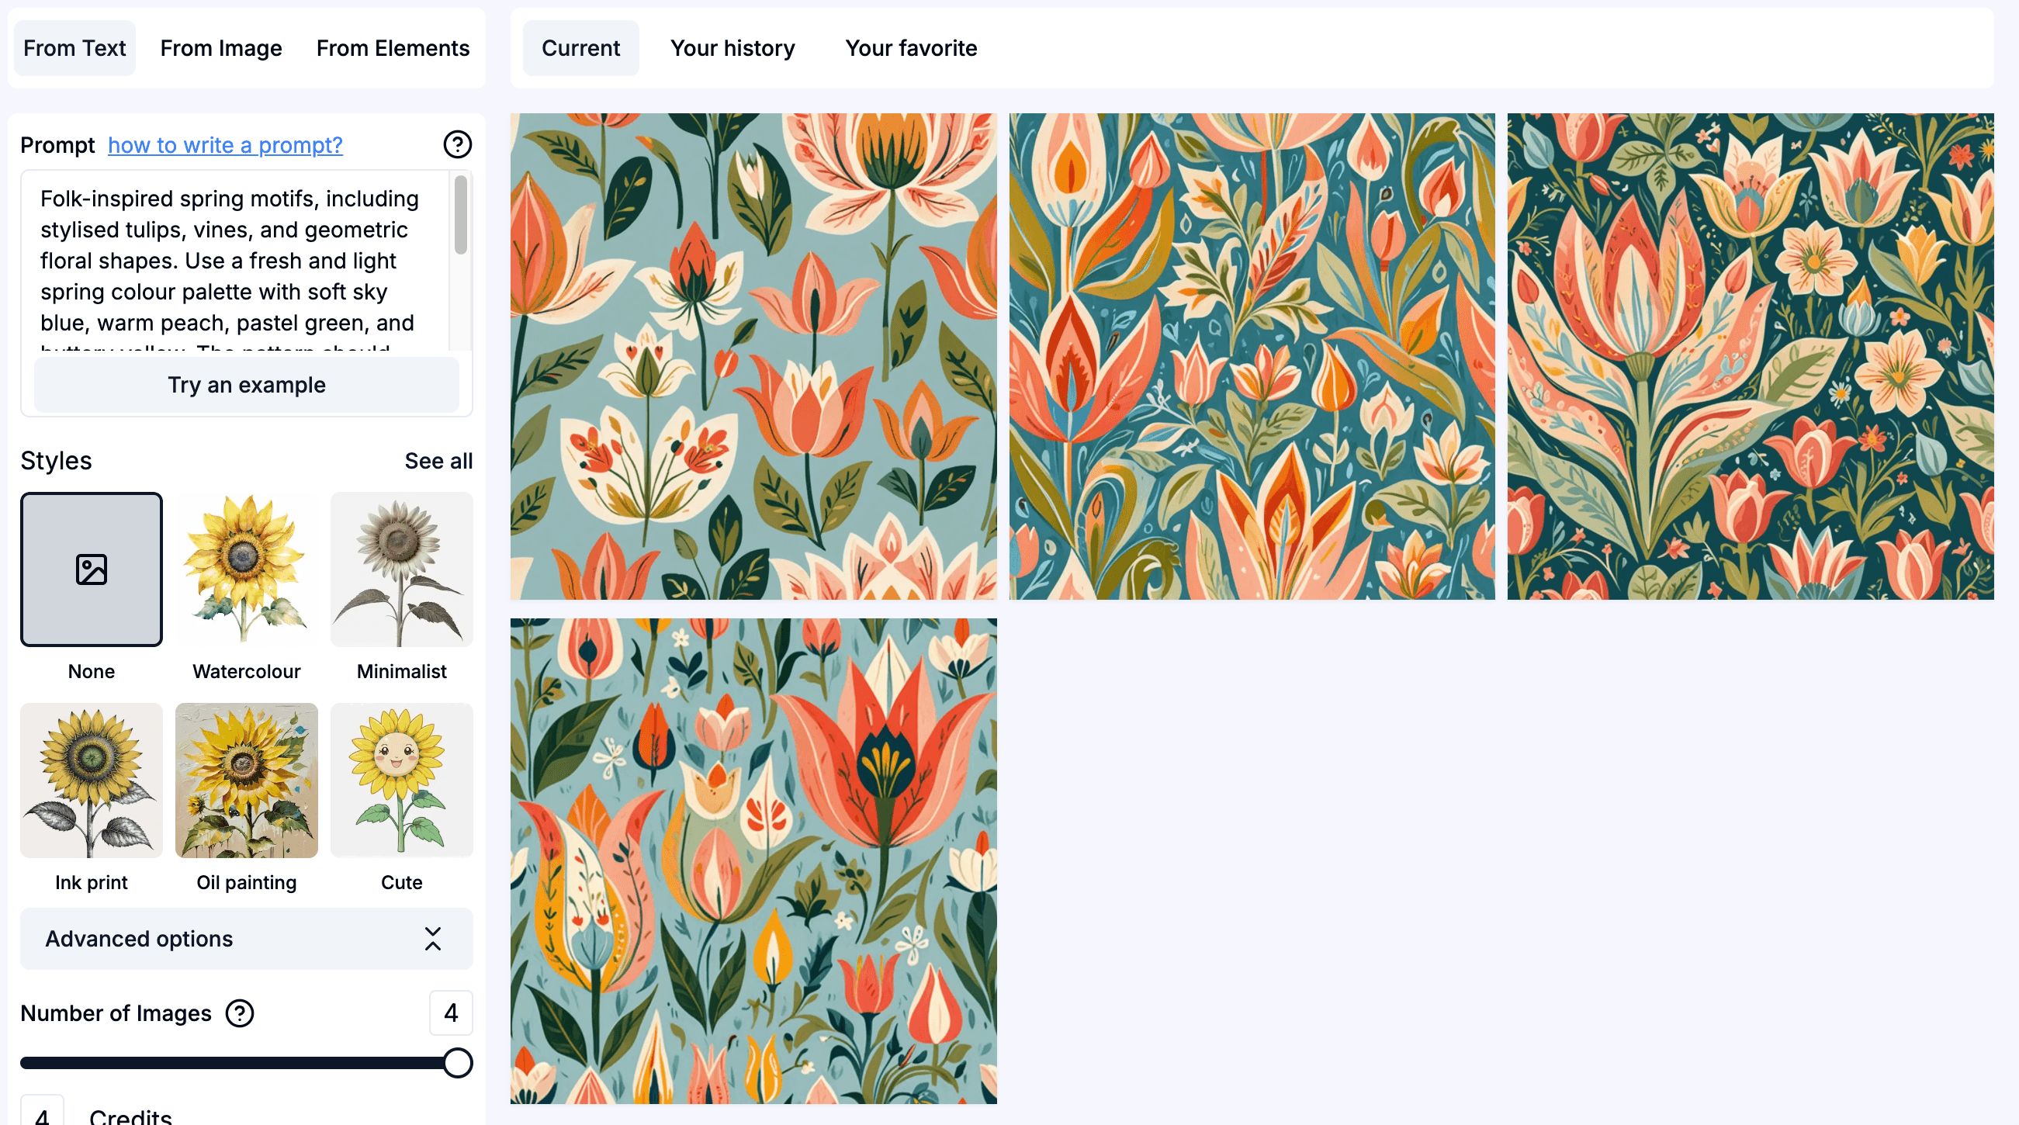This screenshot has width=2019, height=1125.
Task: Open the how to write a prompt link
Action: pyautogui.click(x=225, y=145)
